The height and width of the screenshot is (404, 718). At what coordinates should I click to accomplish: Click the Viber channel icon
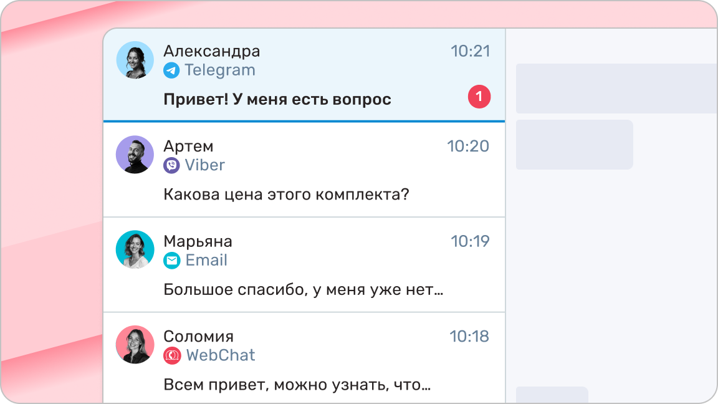pyautogui.click(x=171, y=165)
